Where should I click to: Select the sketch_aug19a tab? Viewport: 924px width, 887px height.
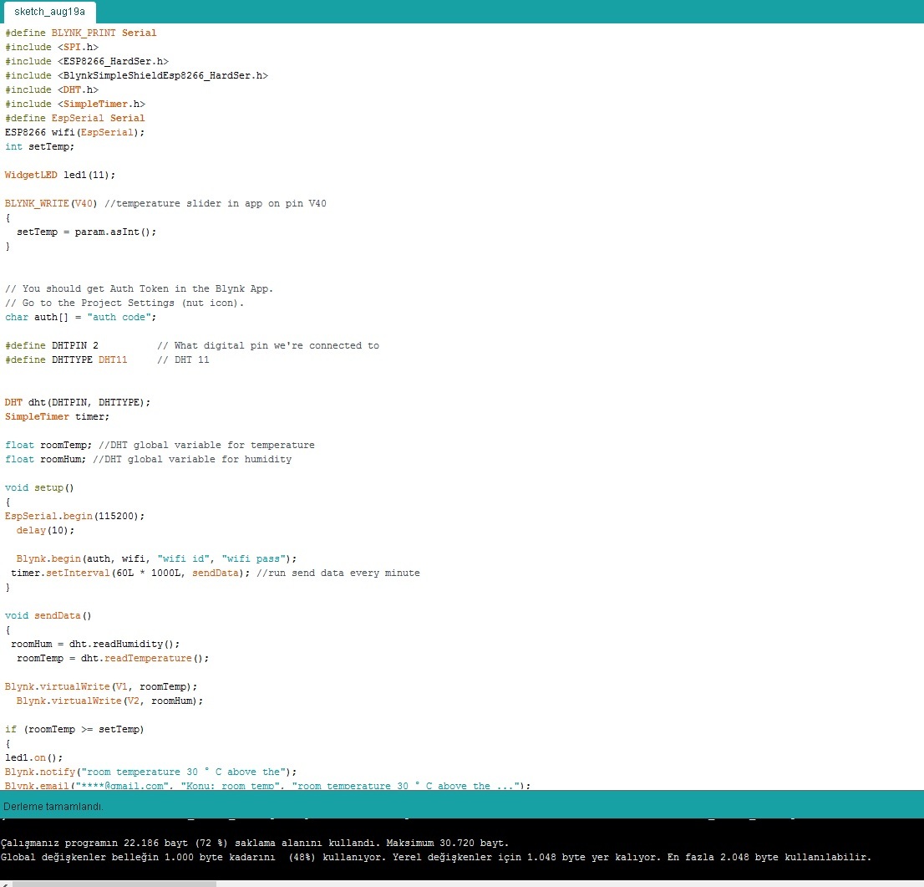pyautogui.click(x=49, y=12)
